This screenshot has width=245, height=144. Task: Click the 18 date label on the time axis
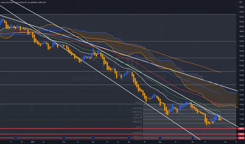[x=145, y=142]
